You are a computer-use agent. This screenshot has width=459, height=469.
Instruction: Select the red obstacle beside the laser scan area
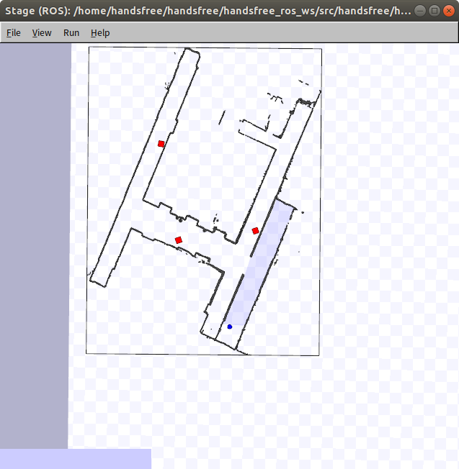[255, 231]
